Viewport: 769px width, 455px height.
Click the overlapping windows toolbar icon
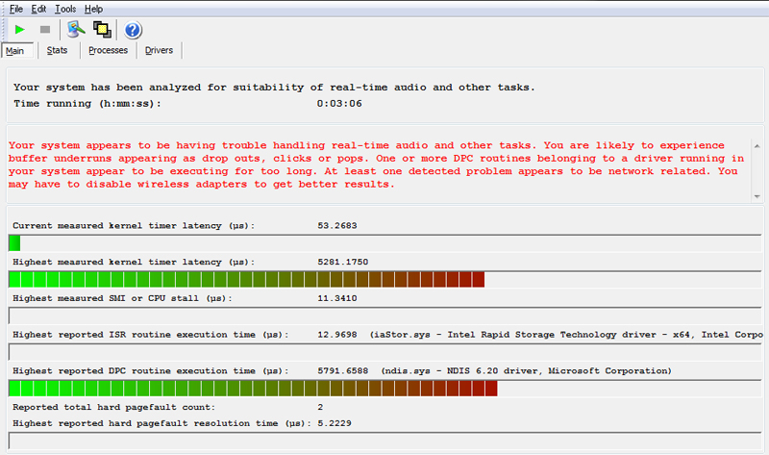tap(102, 30)
